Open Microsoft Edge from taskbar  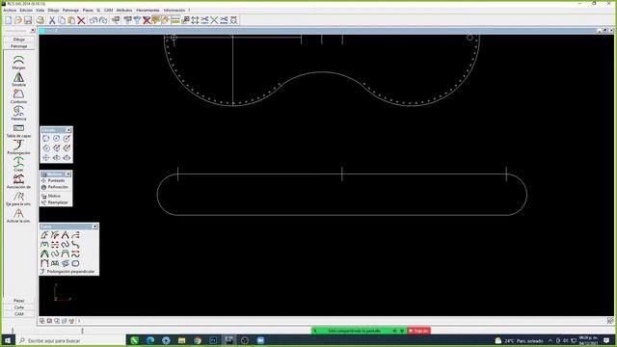150,340
